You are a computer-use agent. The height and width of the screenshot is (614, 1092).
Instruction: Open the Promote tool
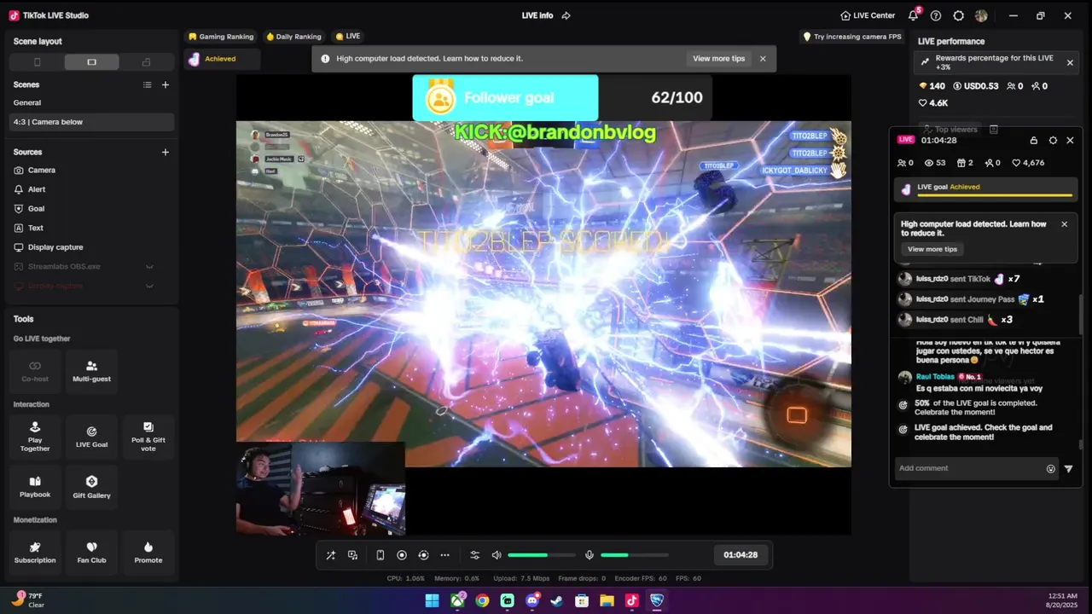pyautogui.click(x=148, y=553)
